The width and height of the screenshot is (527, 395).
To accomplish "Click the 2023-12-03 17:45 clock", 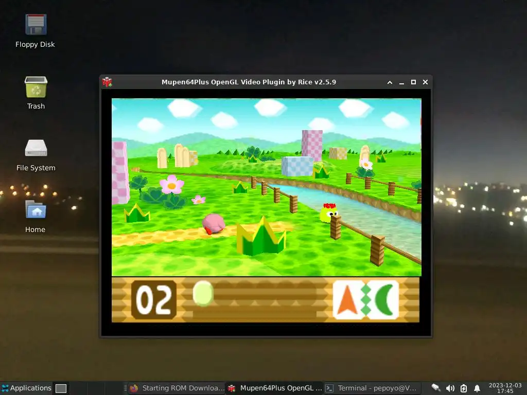I will tap(505, 388).
